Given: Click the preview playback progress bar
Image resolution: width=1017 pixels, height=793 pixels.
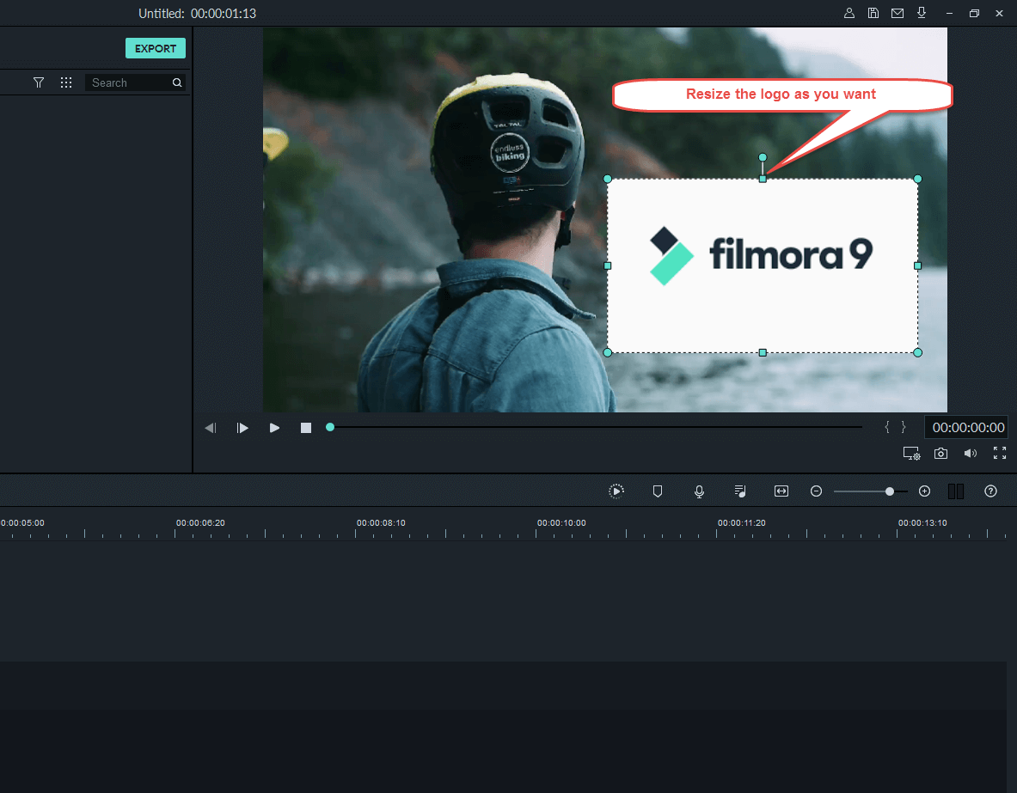Looking at the screenshot, I should [596, 427].
